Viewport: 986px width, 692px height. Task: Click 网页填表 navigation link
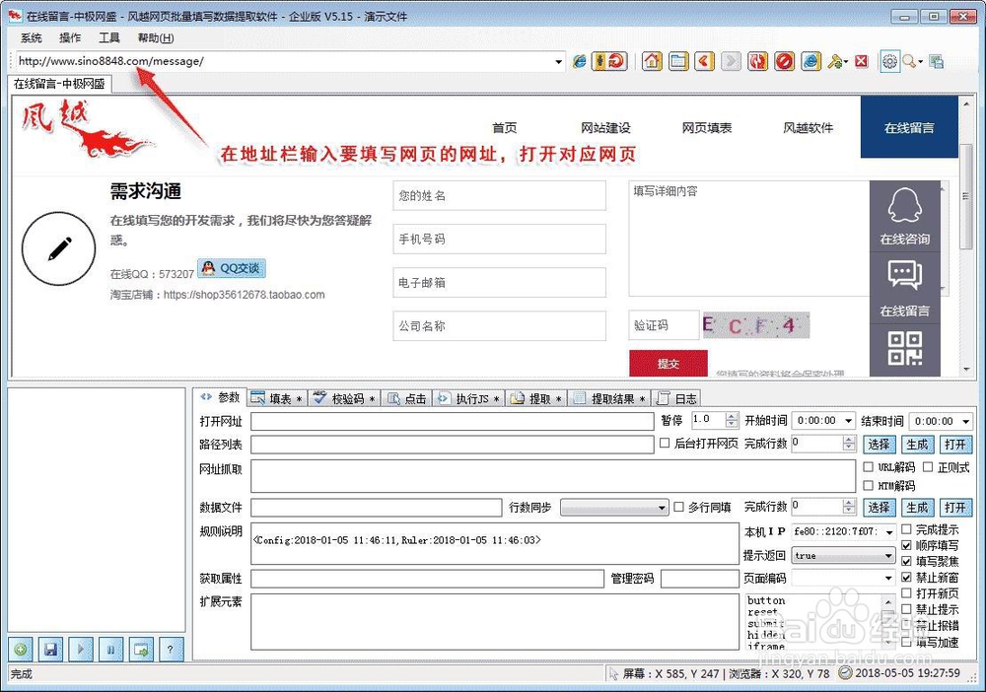pos(707,127)
